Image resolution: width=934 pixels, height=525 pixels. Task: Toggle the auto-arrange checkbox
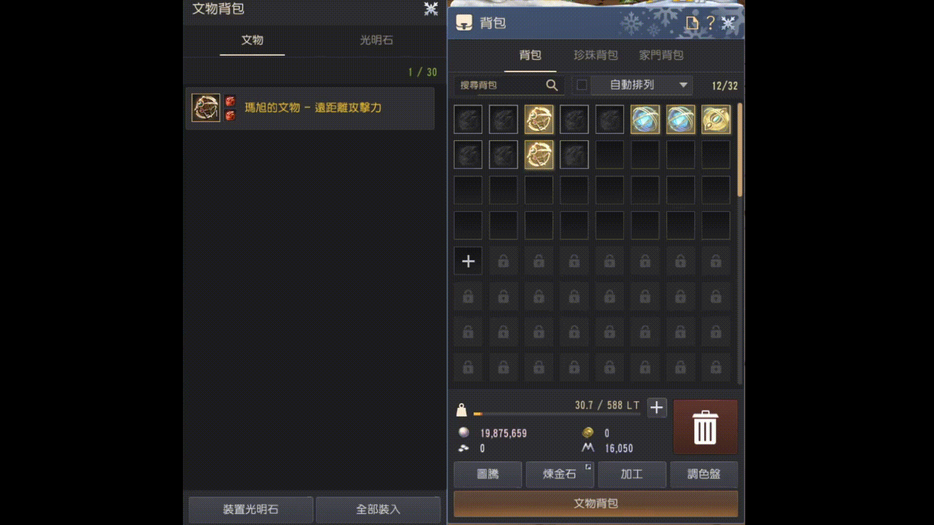(581, 85)
